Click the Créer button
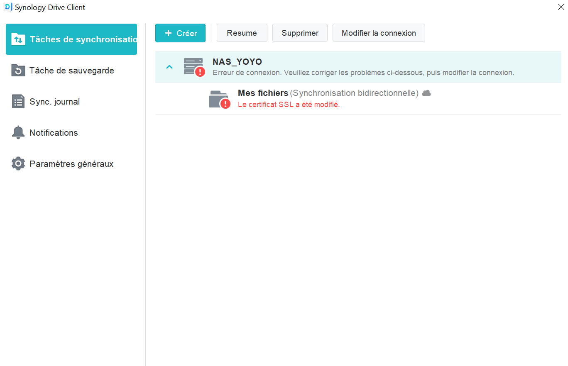568x366 pixels. [180, 33]
